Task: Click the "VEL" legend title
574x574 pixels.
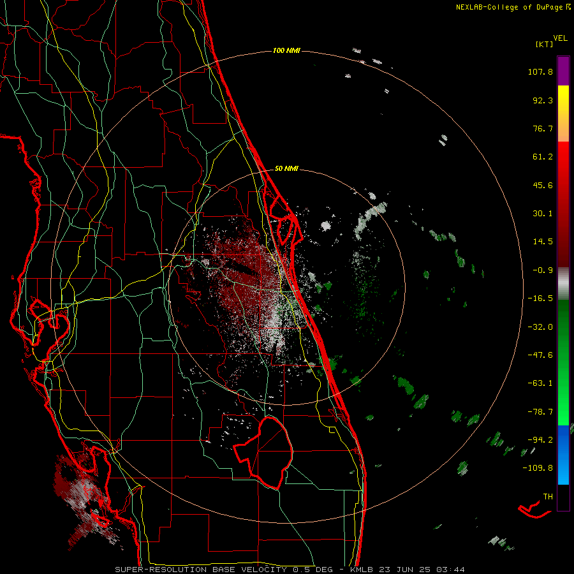Action: (x=560, y=38)
